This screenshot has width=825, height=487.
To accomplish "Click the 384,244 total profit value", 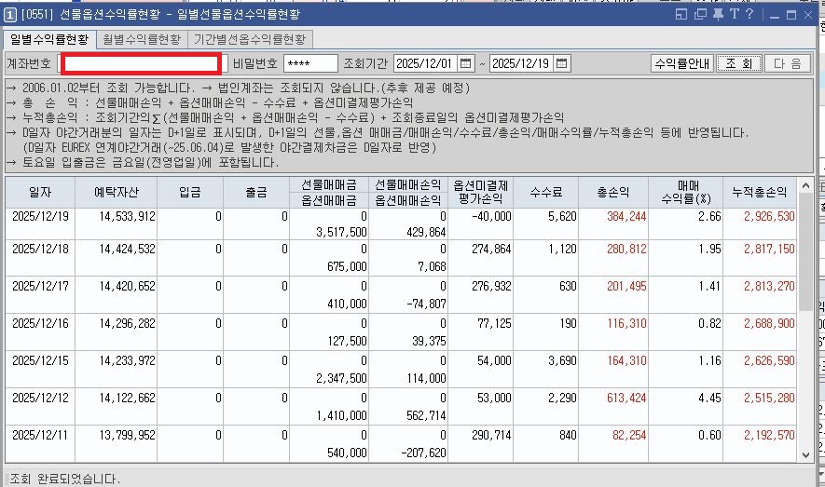I will [x=626, y=216].
